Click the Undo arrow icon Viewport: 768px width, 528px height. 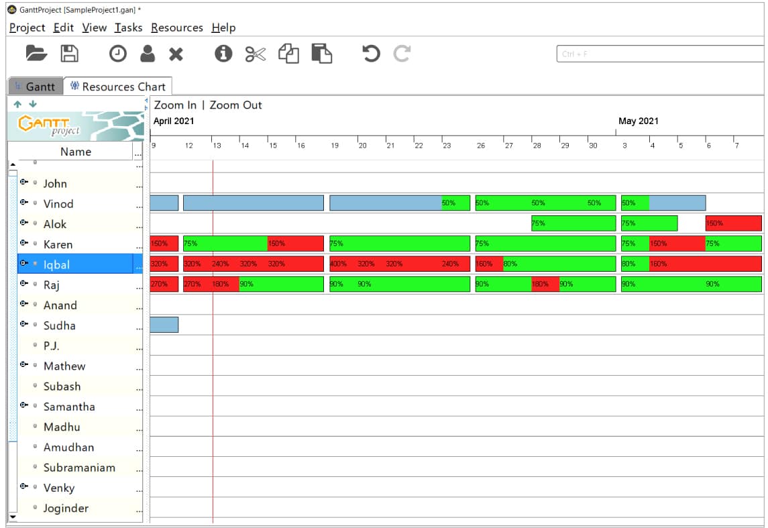click(371, 54)
